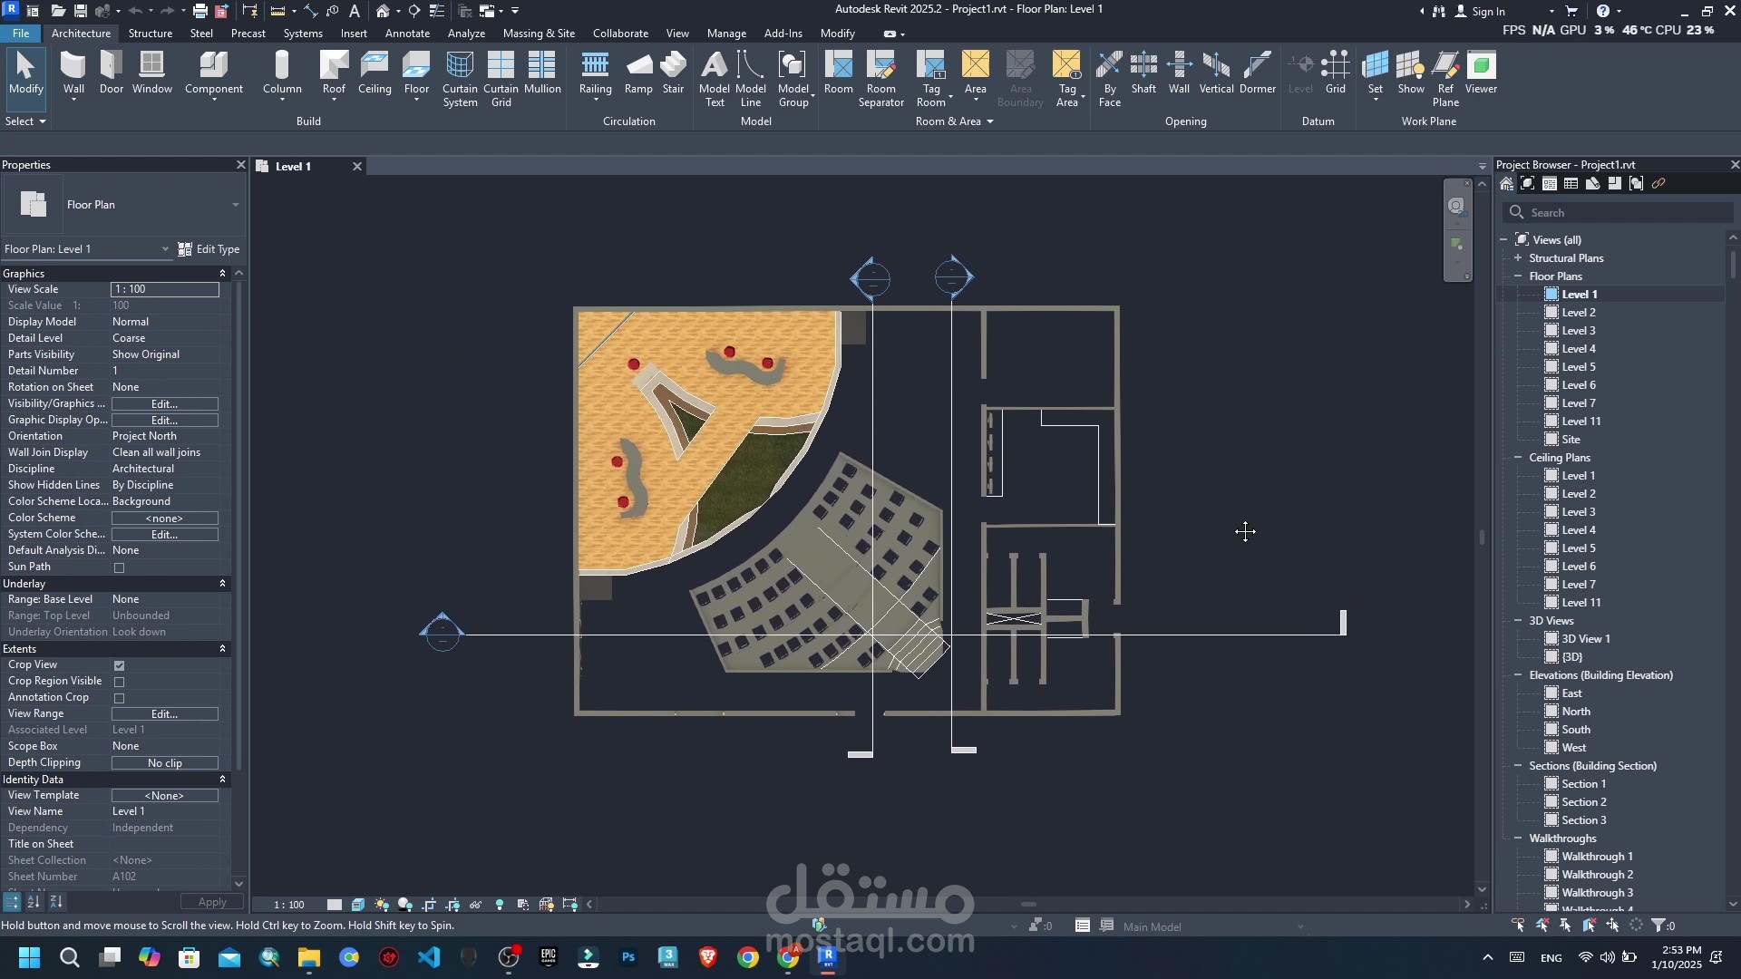Image resolution: width=1741 pixels, height=979 pixels.
Task: Open the Annotate ribbon tab
Action: point(407,34)
